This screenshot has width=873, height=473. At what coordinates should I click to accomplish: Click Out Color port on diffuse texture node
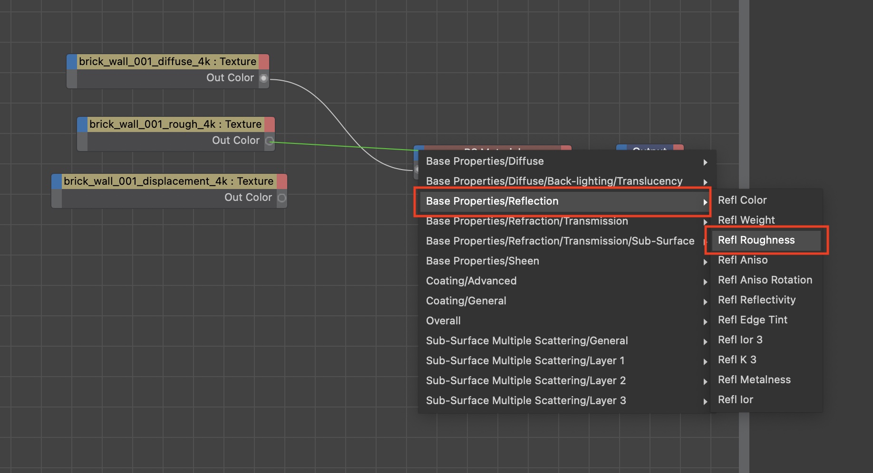point(264,78)
